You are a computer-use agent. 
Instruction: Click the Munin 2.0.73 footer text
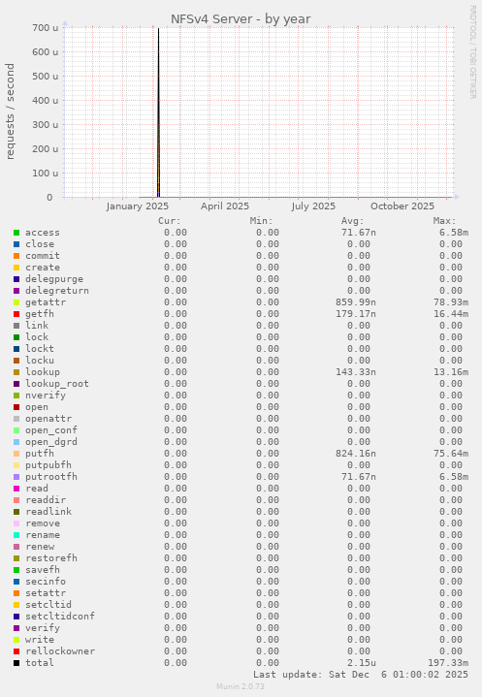[241, 686]
